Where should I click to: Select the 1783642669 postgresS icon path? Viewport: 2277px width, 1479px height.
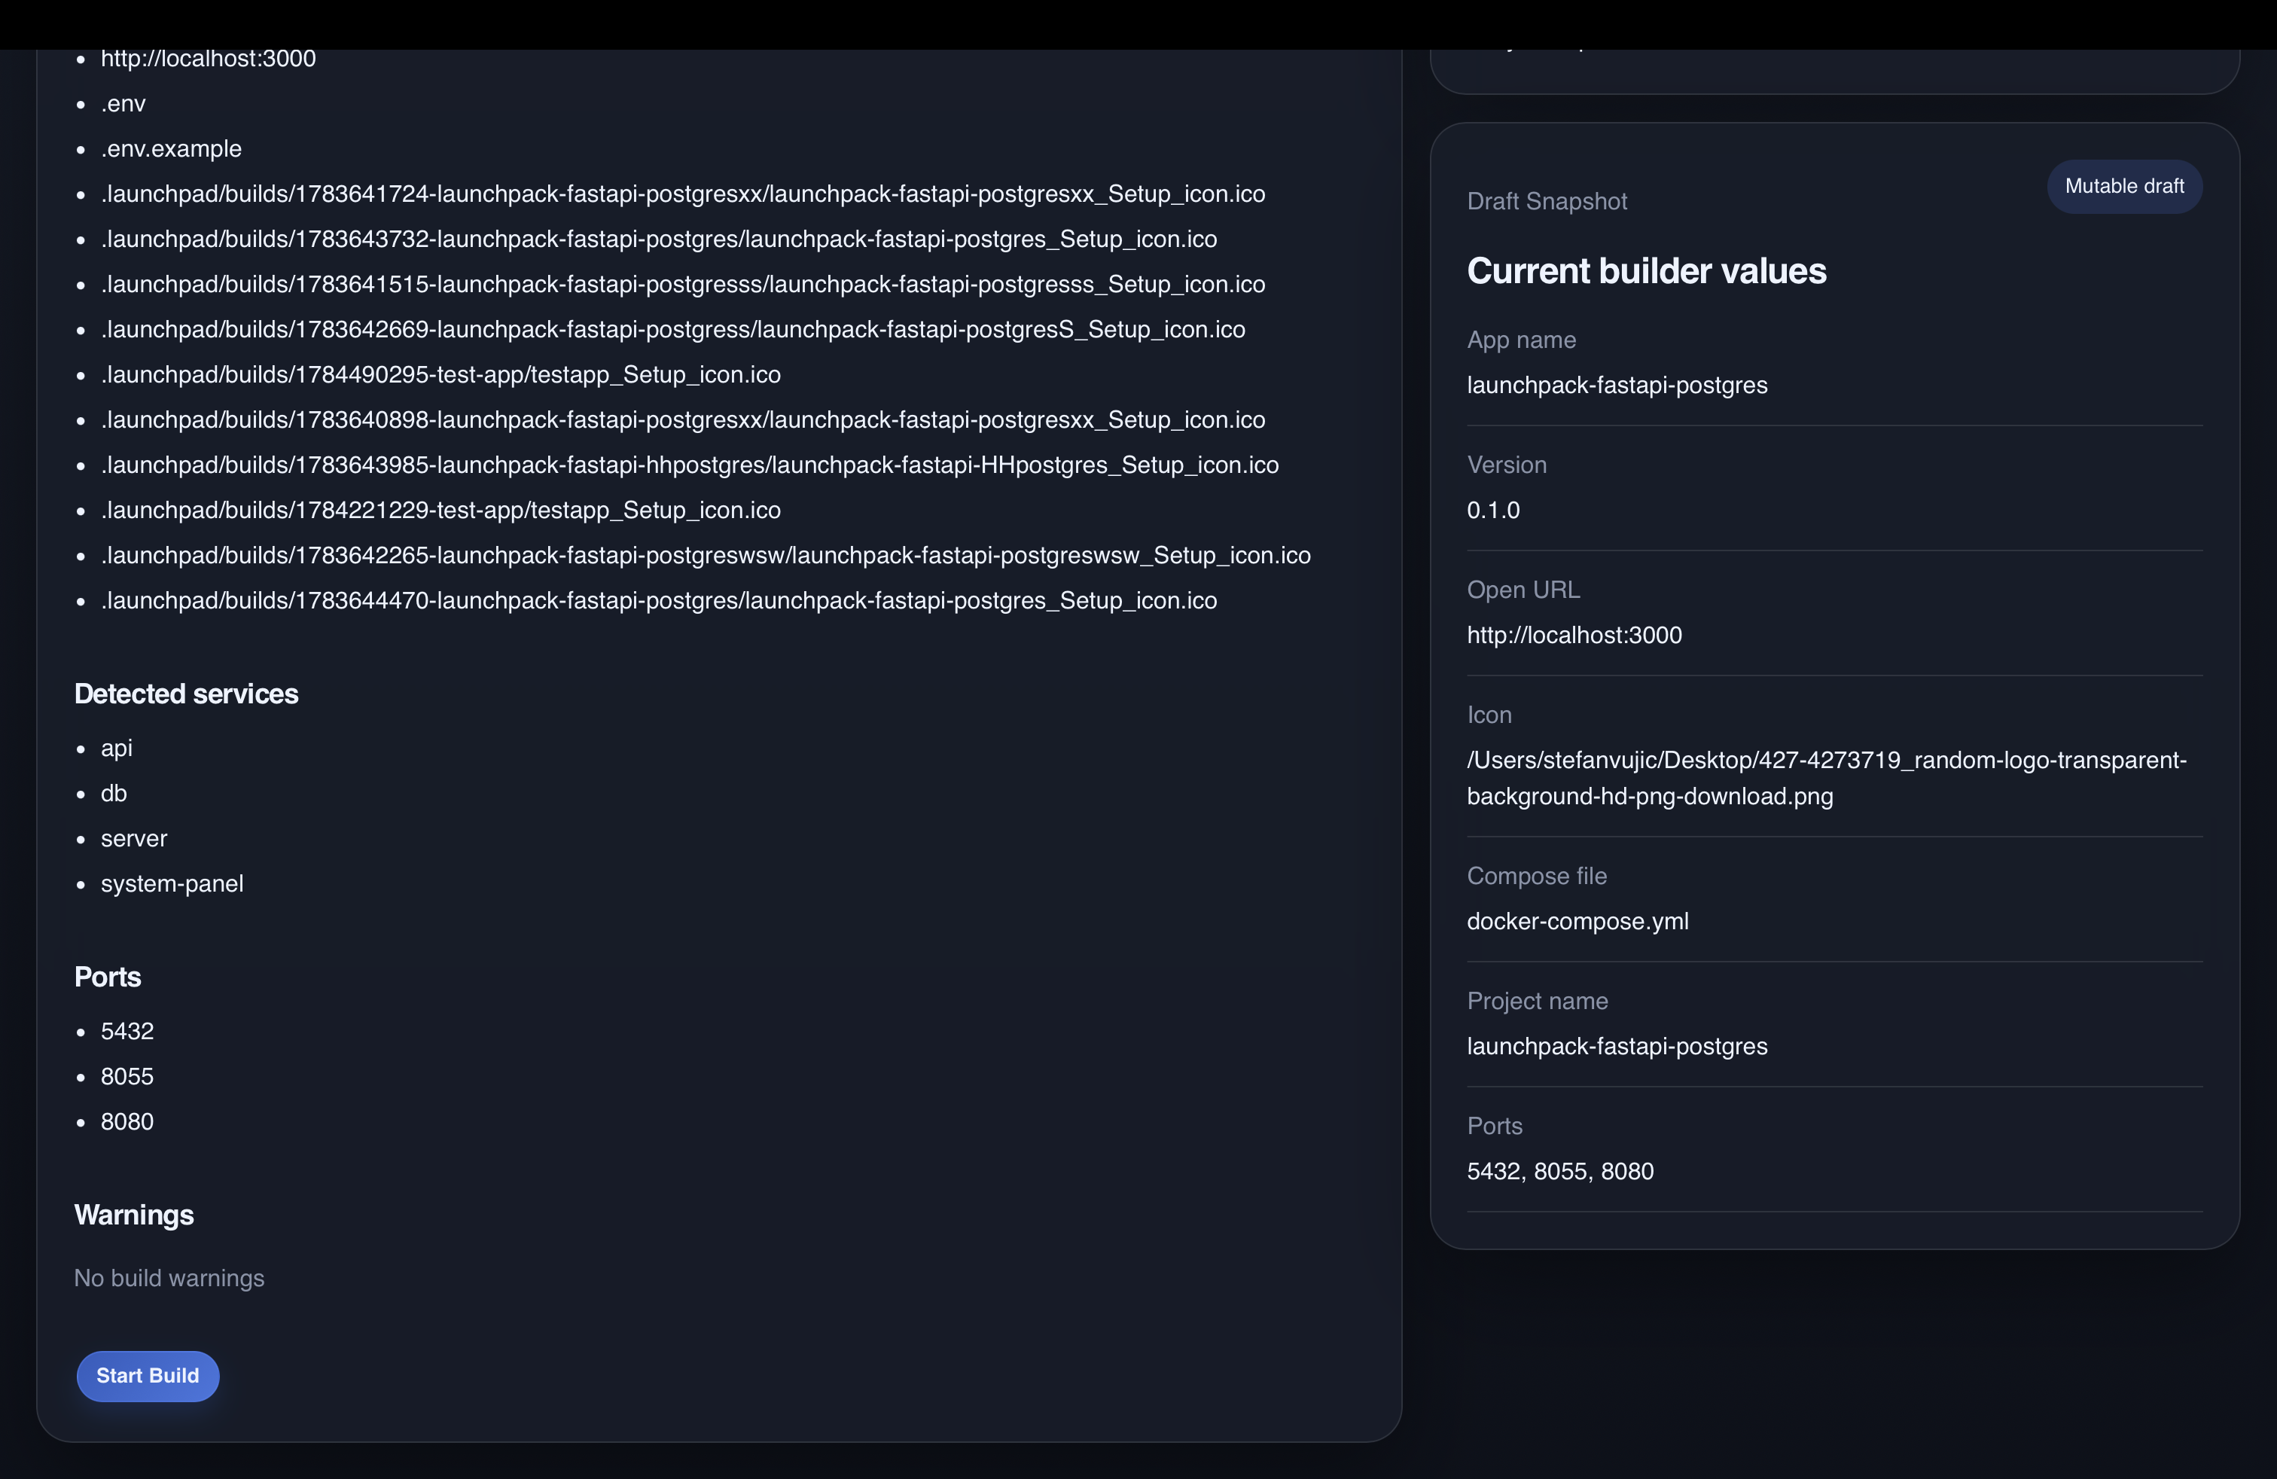673,329
